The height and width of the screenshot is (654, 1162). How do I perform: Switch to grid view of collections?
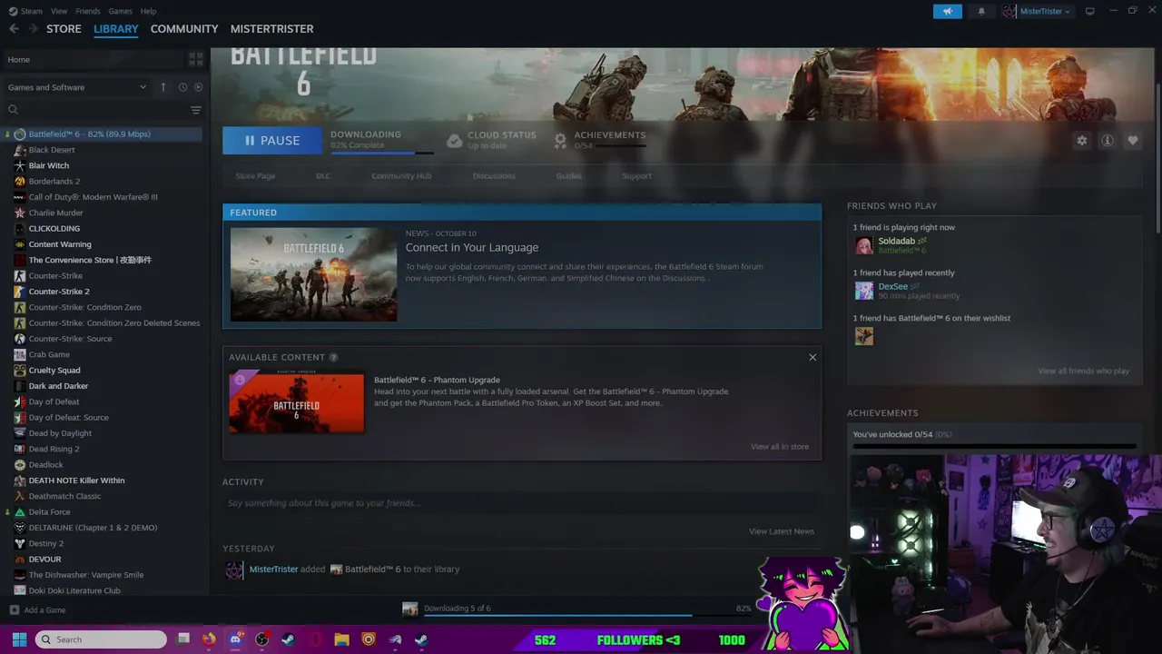point(195,60)
